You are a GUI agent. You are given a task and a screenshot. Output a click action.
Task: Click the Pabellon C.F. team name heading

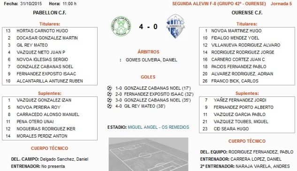(x=50, y=13)
